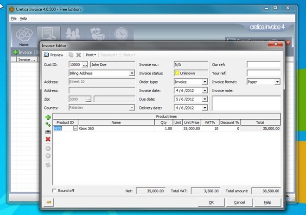Click the Total VAT field 3,500.00
The height and width of the screenshot is (215, 306).
[x=206, y=191]
